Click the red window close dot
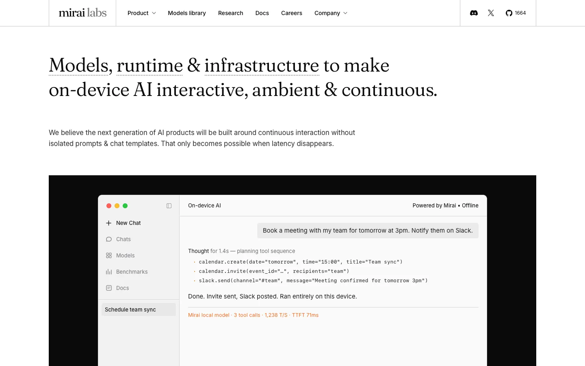Screen dimensions: 585x366 (109, 206)
